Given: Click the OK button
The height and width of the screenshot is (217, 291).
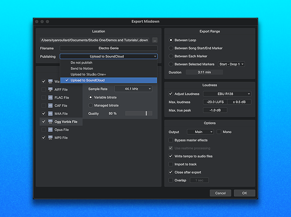Looking at the screenshot, I should (x=244, y=193).
